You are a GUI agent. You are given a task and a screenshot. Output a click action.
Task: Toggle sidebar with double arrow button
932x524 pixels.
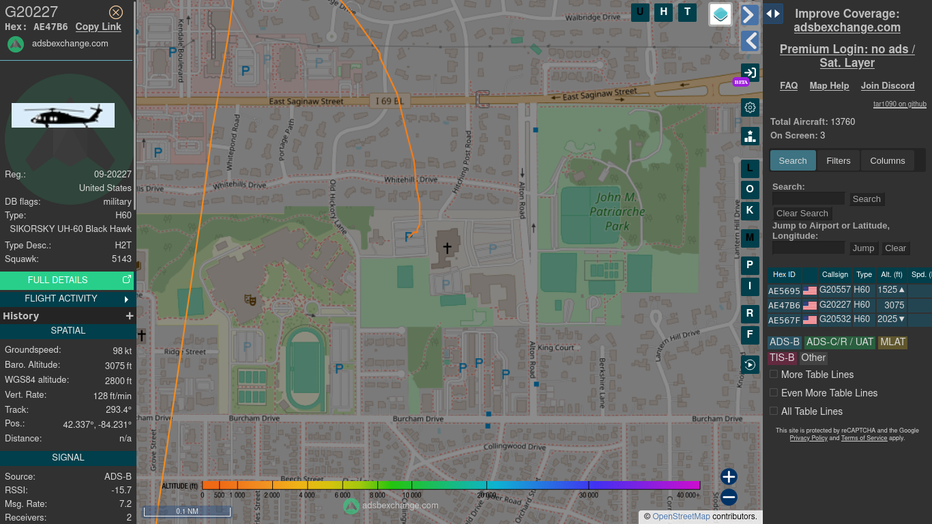coord(773,14)
